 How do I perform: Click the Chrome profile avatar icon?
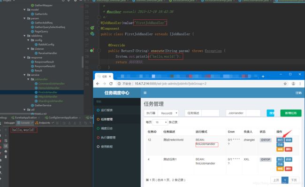[x=293, y=84]
